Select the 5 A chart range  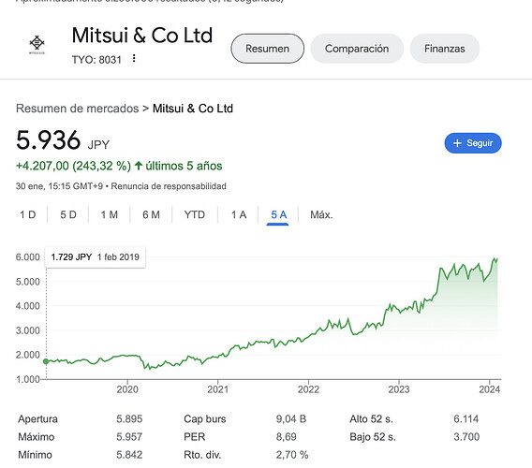(x=278, y=214)
